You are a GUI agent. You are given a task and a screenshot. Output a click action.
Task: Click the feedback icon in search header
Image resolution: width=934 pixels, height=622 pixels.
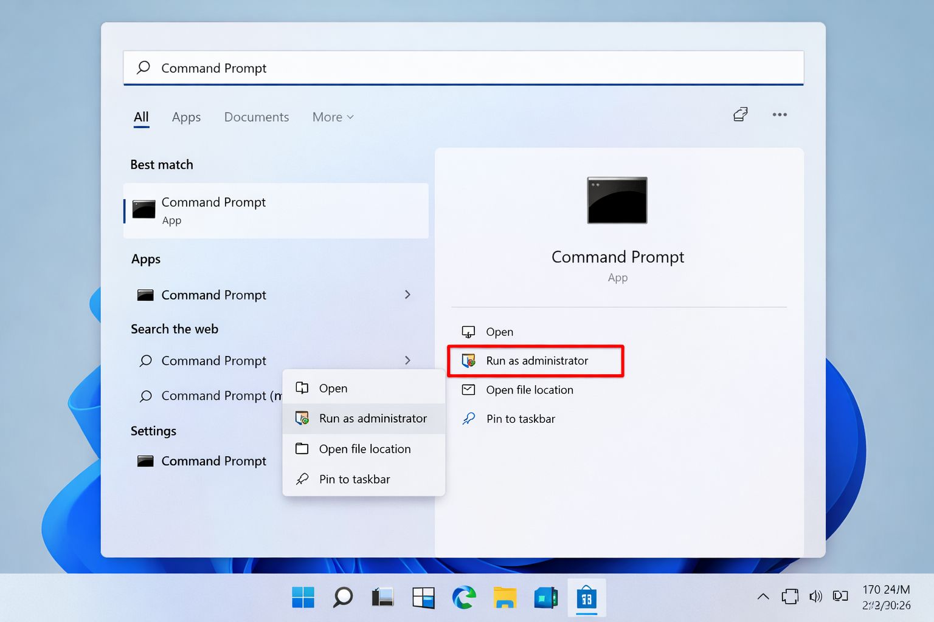coord(740,115)
